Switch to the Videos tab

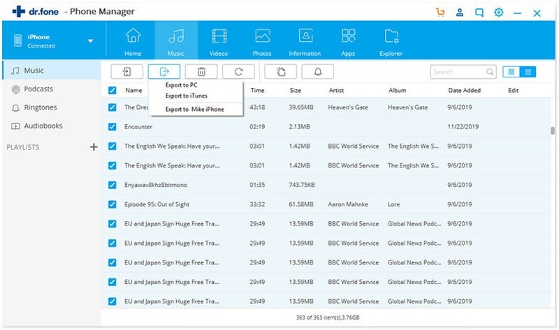pyautogui.click(x=219, y=40)
